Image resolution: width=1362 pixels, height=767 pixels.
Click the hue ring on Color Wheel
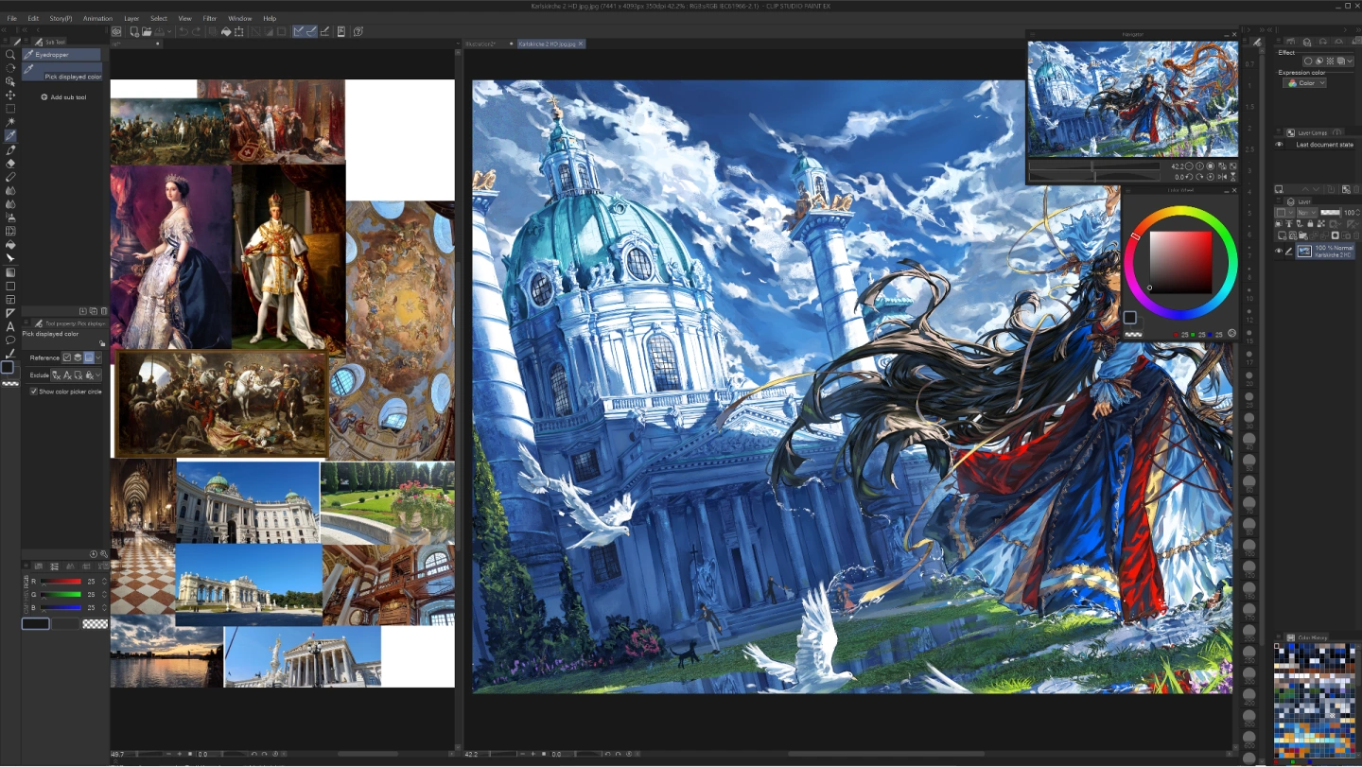tap(1180, 210)
